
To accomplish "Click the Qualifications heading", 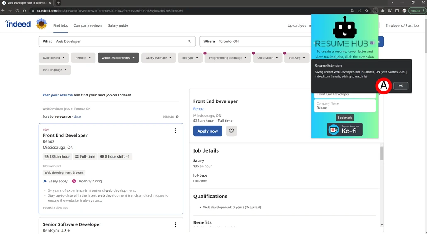I will point(210,196).
